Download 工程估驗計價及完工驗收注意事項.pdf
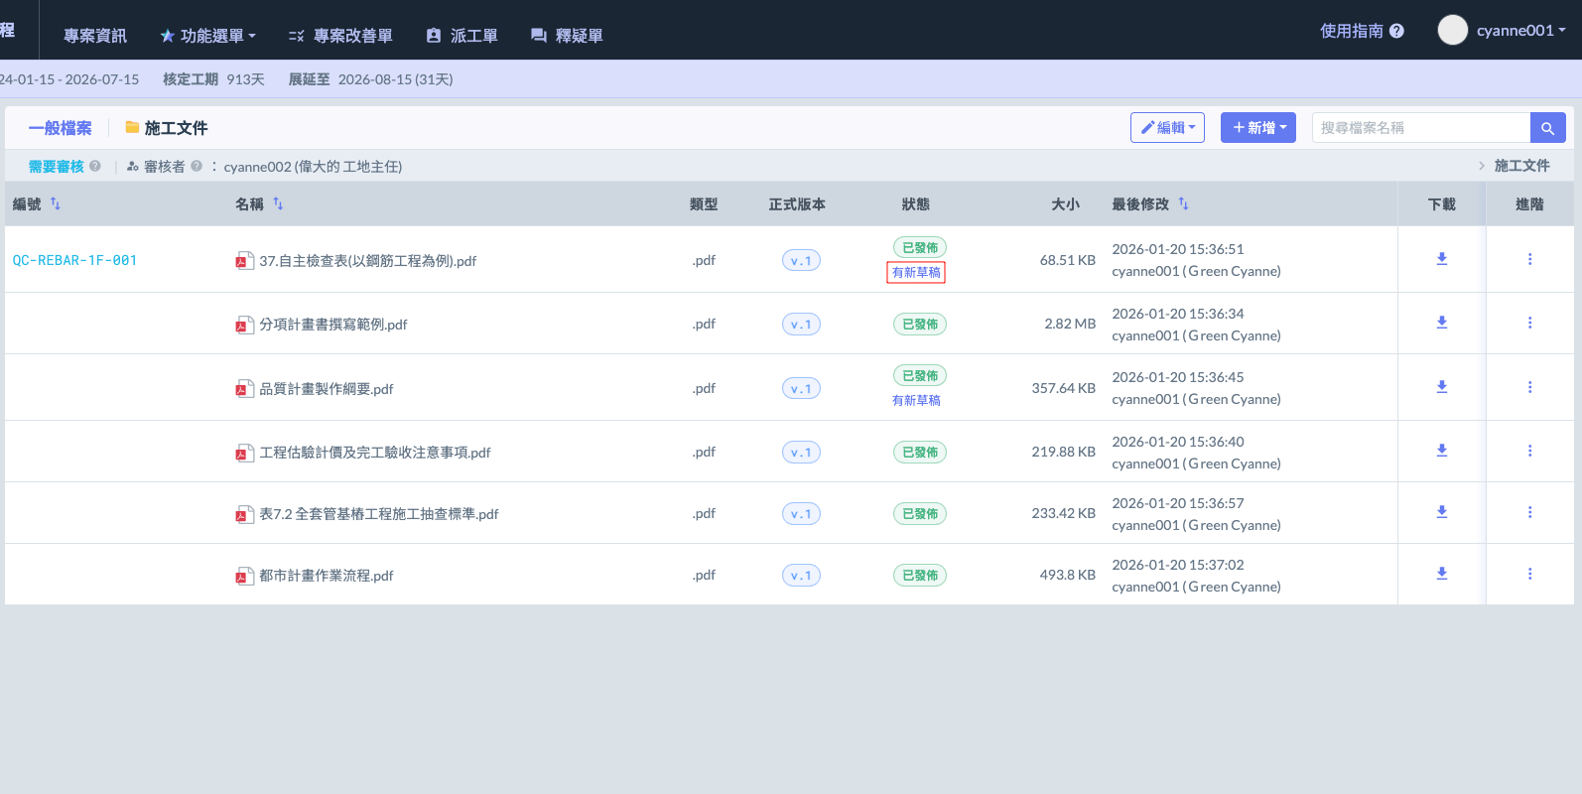This screenshot has height=794, width=1582. 1441,451
